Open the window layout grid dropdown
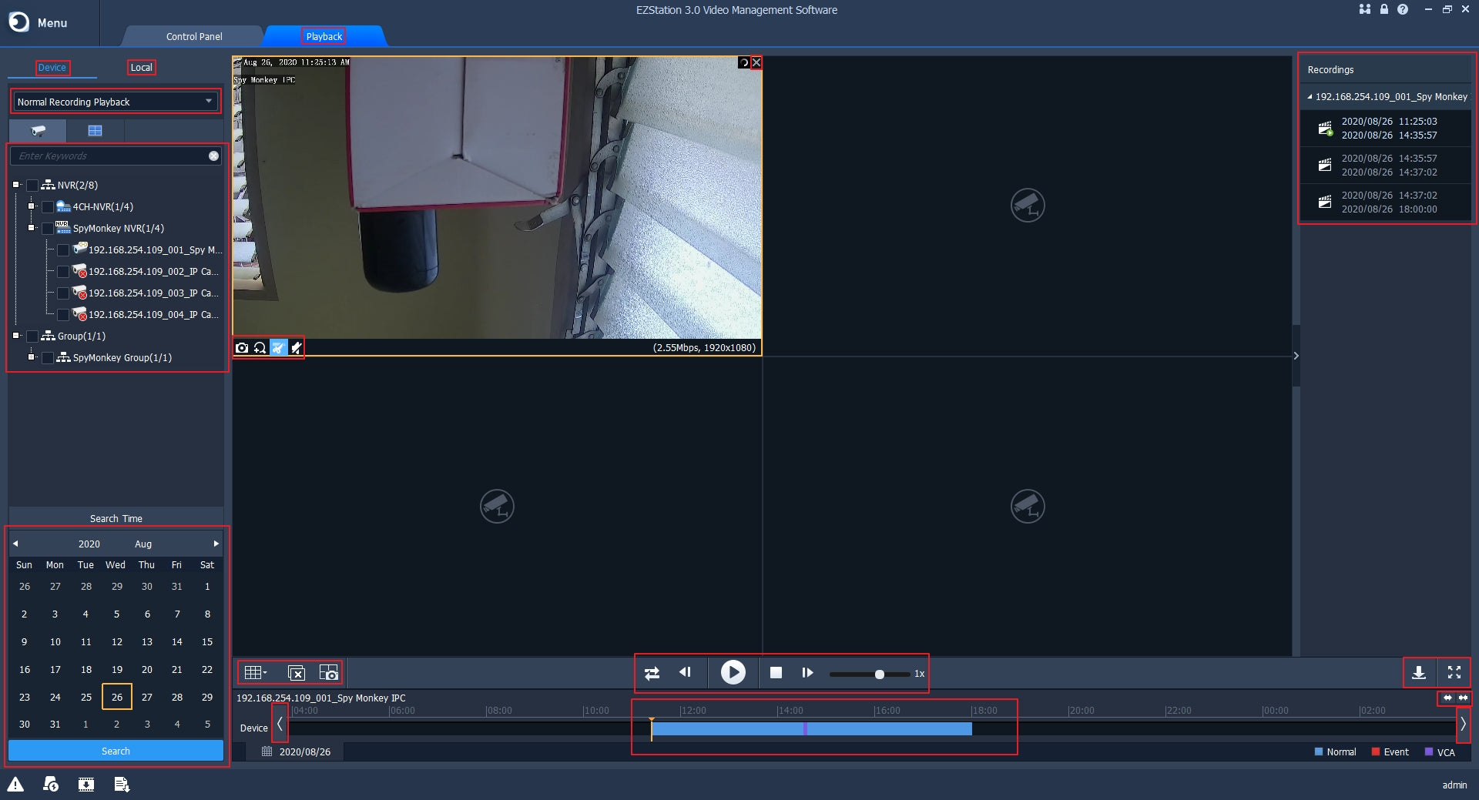The image size is (1479, 800). pyautogui.click(x=255, y=673)
